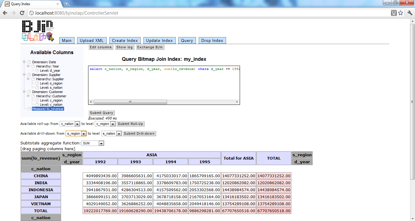
Task: Click the bookmark star icon
Action: tap(401, 13)
